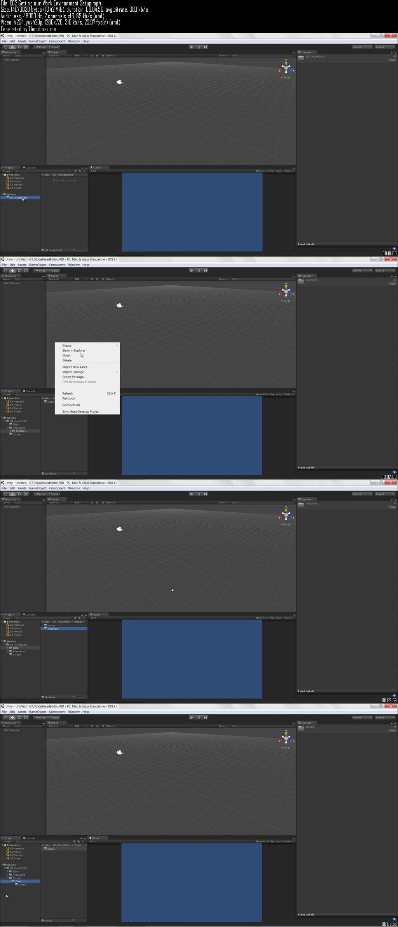Screen dimensions: 398x927
Task: Toggle Stats in the 00:02:00 Game view
Action: pyautogui.click(x=279, y=395)
